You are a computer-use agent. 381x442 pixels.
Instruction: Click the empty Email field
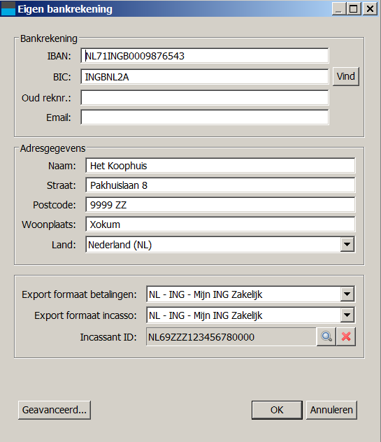205,117
